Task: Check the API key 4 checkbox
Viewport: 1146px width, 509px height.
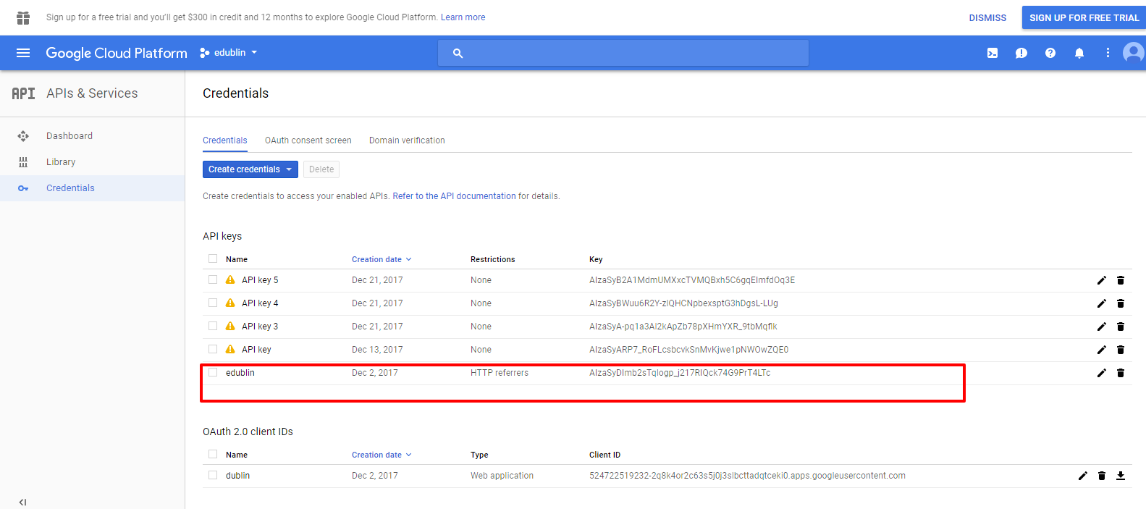Action: [213, 303]
